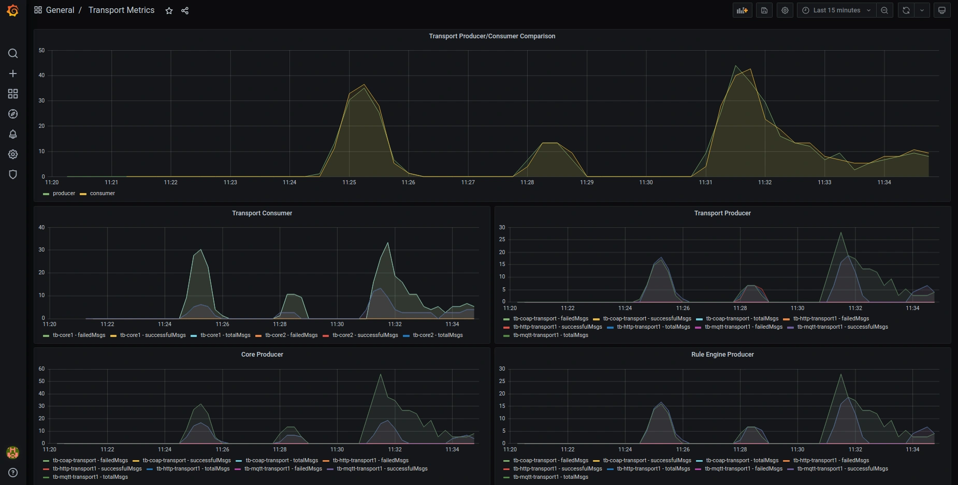Click the Create plus icon in sidebar
Image resolution: width=958 pixels, height=485 pixels.
coord(13,74)
